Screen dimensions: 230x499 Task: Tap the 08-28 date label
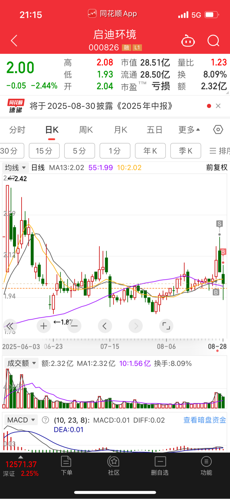pyautogui.click(x=217, y=347)
